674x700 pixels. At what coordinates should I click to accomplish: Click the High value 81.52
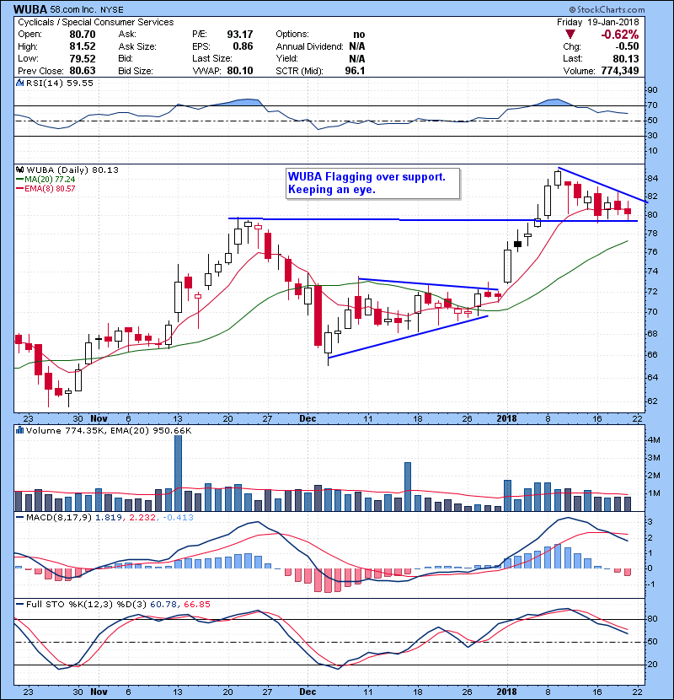tap(82, 46)
